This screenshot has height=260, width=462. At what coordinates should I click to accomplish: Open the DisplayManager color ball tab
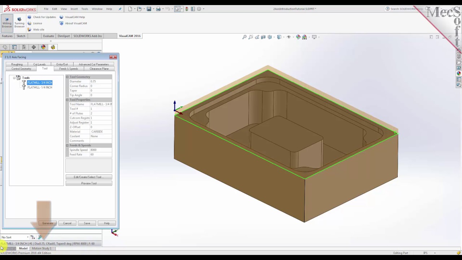(43, 47)
